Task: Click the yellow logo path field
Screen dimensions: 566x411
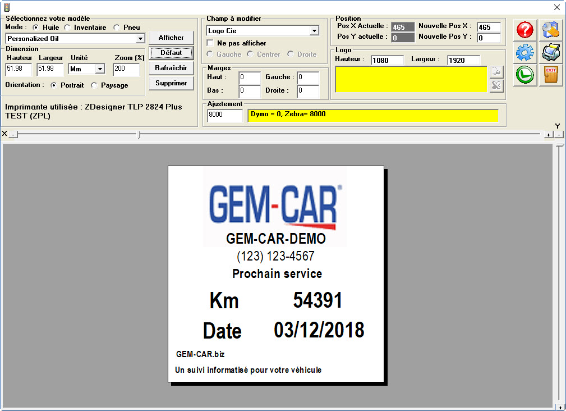Action: pyautogui.click(x=412, y=80)
